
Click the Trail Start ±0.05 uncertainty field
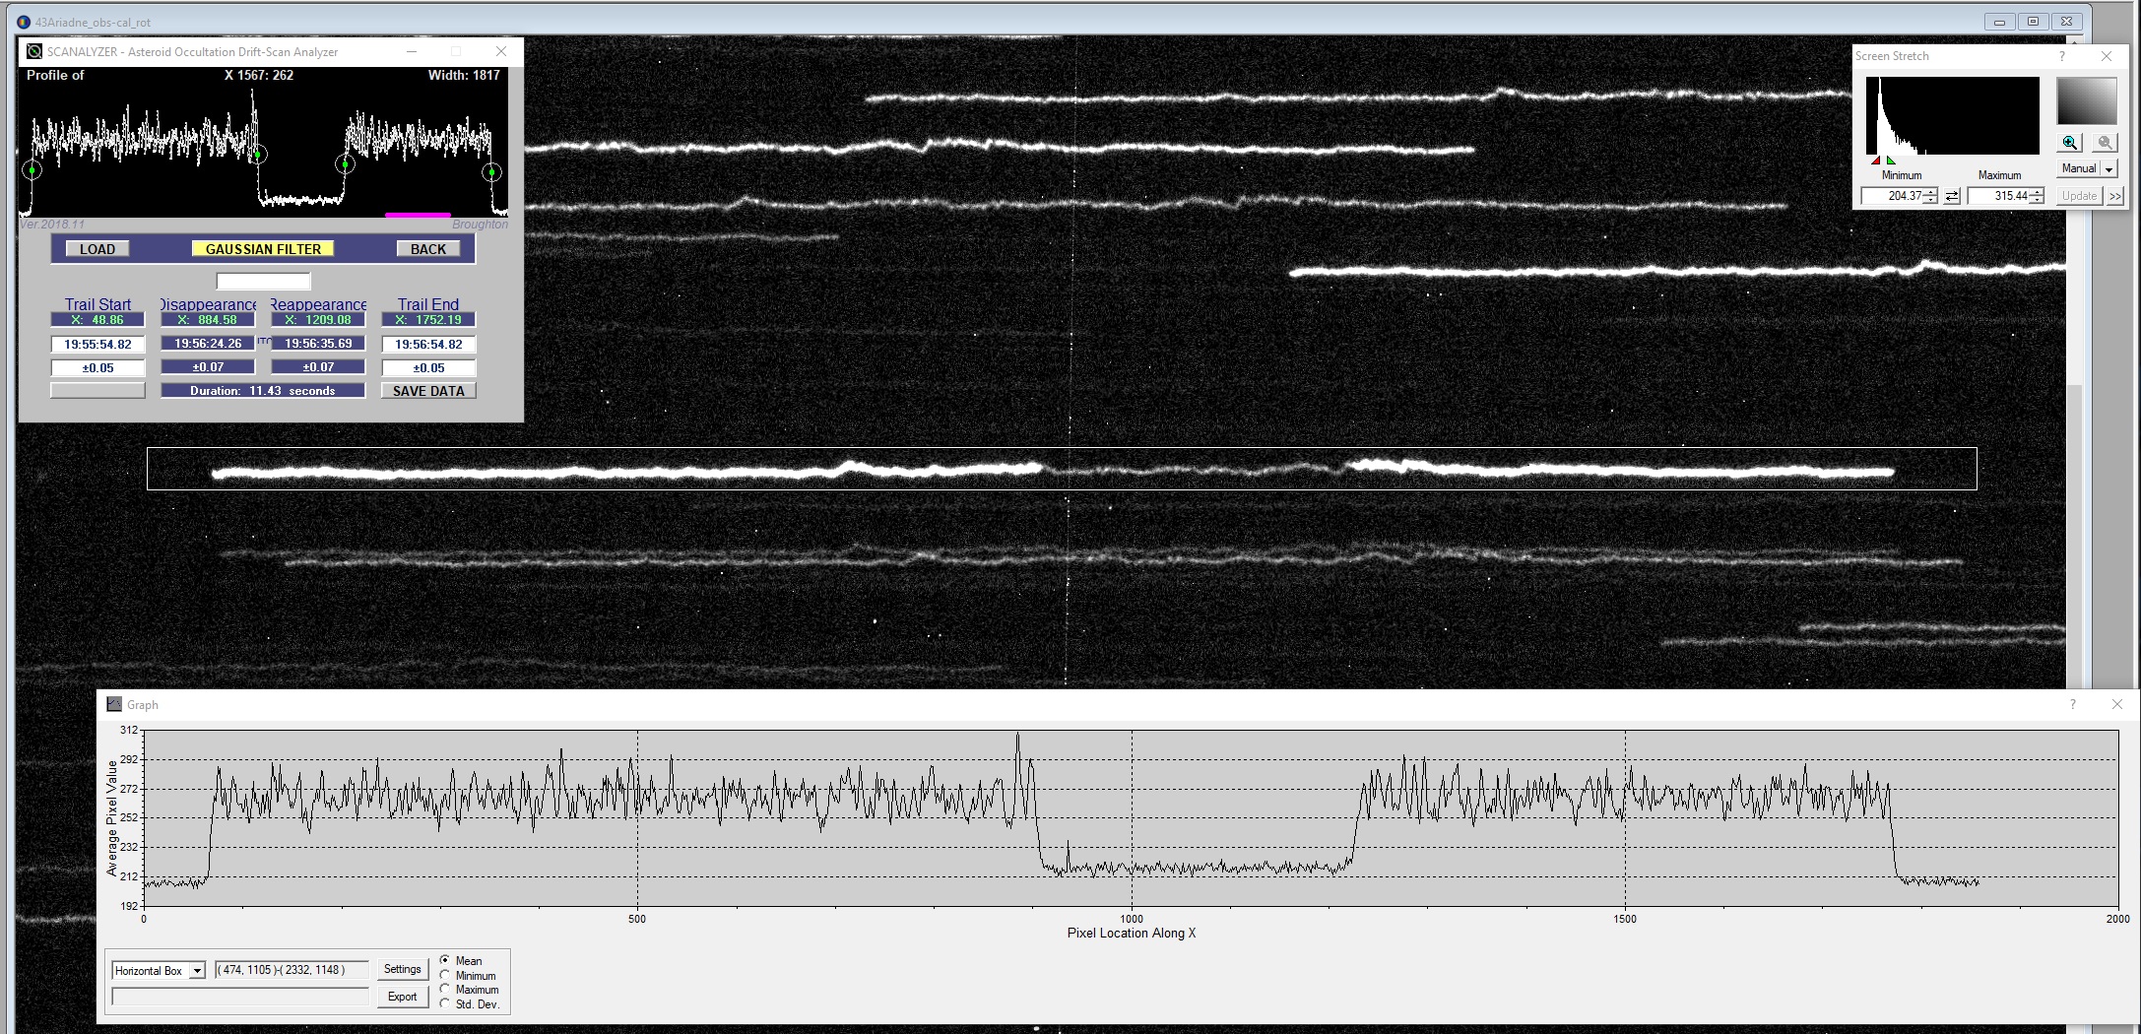(97, 368)
